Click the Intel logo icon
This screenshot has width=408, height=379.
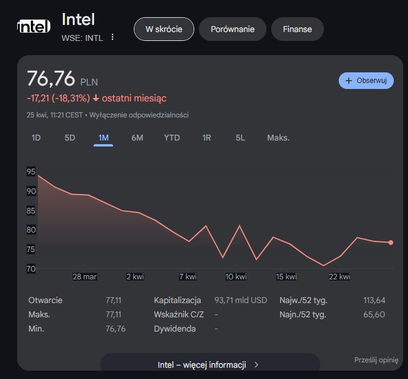[x=34, y=28]
